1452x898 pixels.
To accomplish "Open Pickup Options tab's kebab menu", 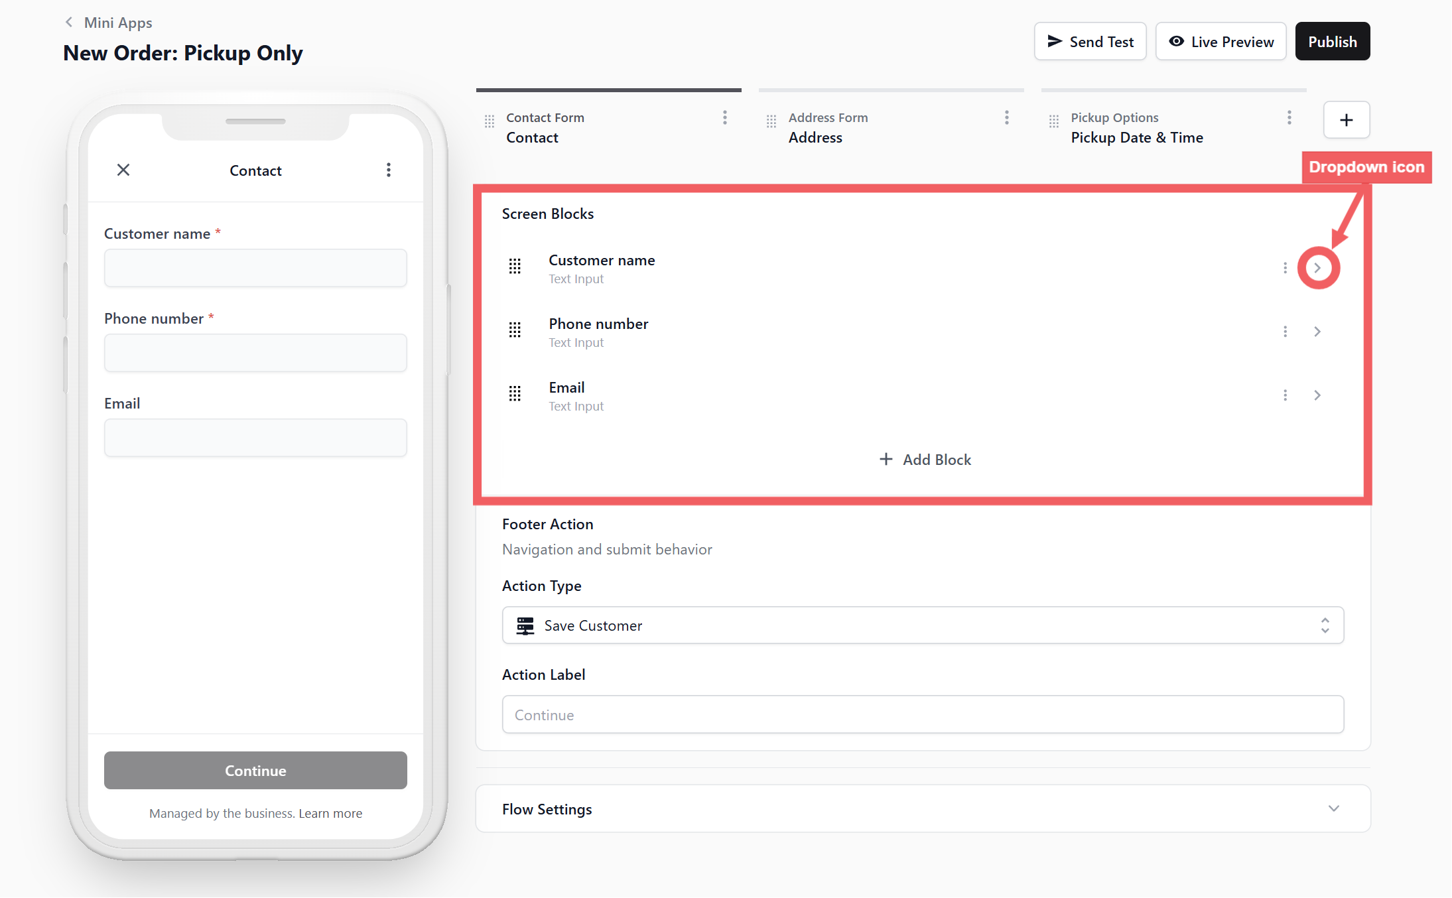I will point(1289,118).
